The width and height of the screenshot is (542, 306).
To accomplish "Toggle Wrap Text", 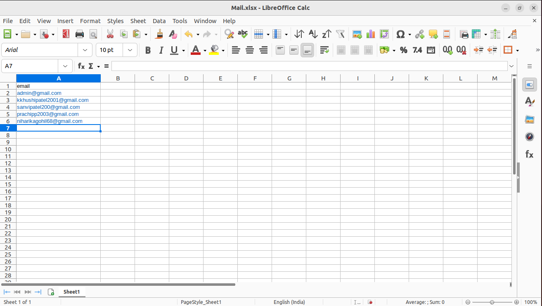I will (x=324, y=50).
